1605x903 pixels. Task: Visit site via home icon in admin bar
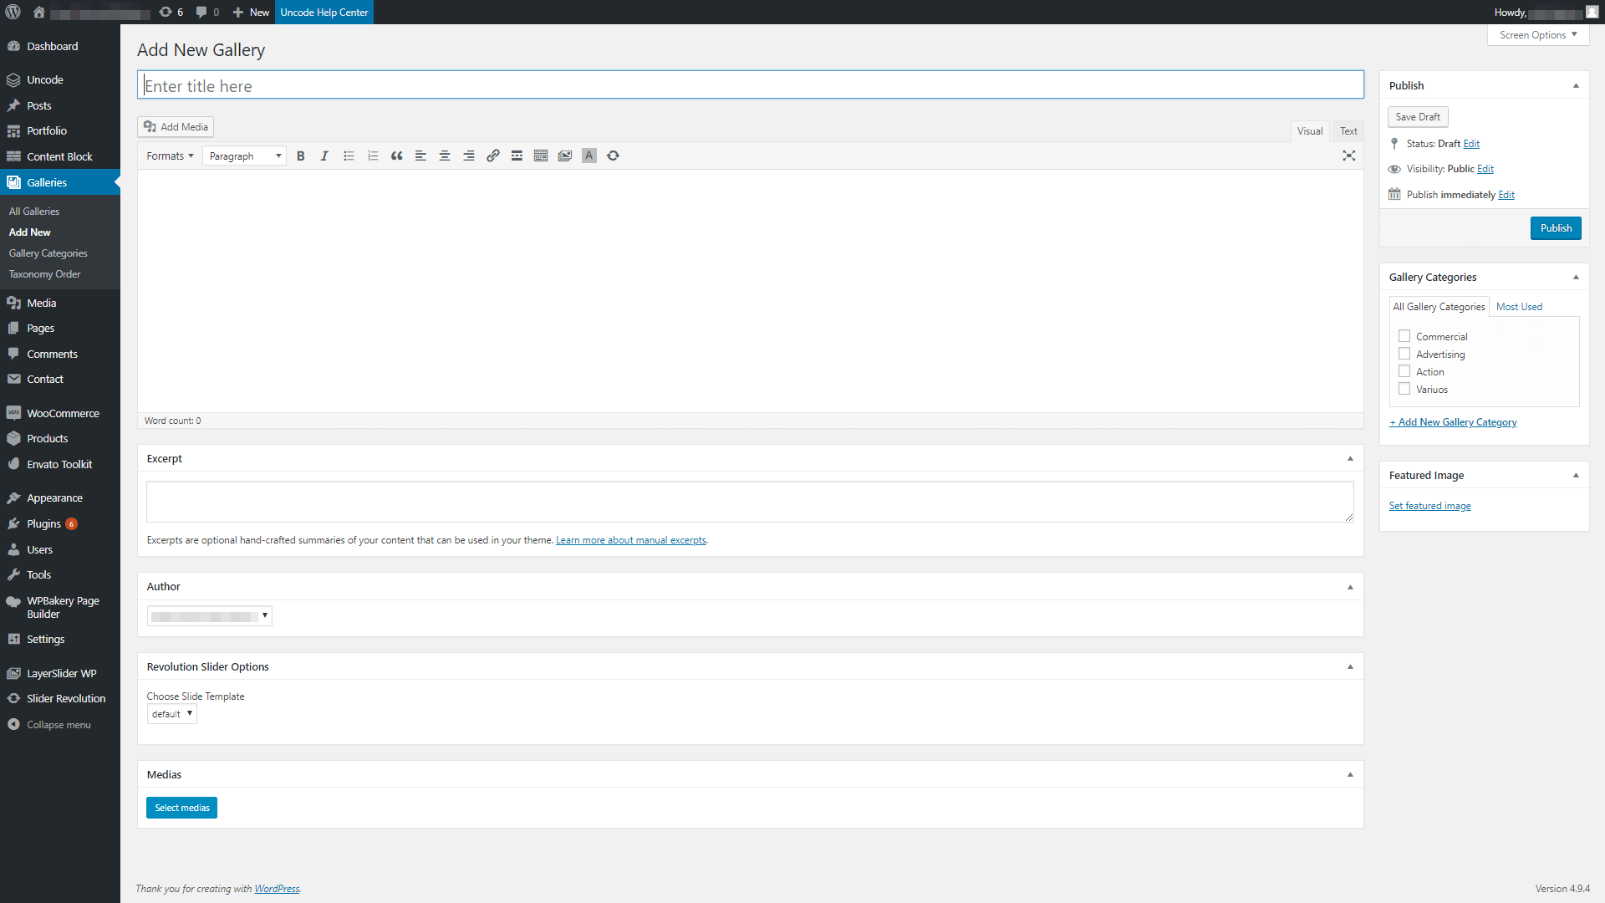tap(38, 12)
